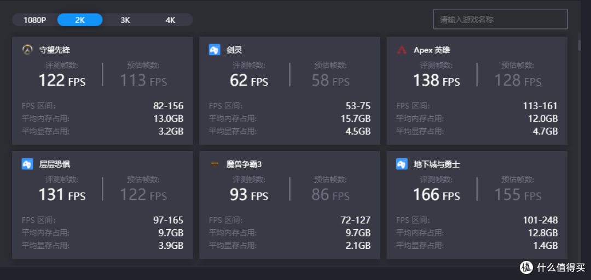Click the 守望先锋 Overwatch logo icon
591x280 pixels.
27,50
